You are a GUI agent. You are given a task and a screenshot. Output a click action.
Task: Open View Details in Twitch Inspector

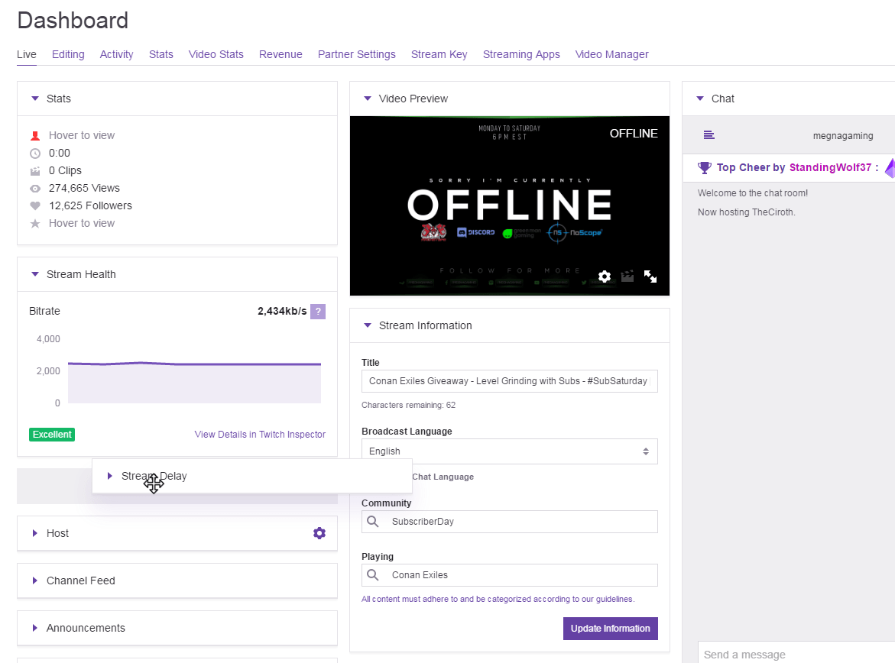pyautogui.click(x=260, y=434)
